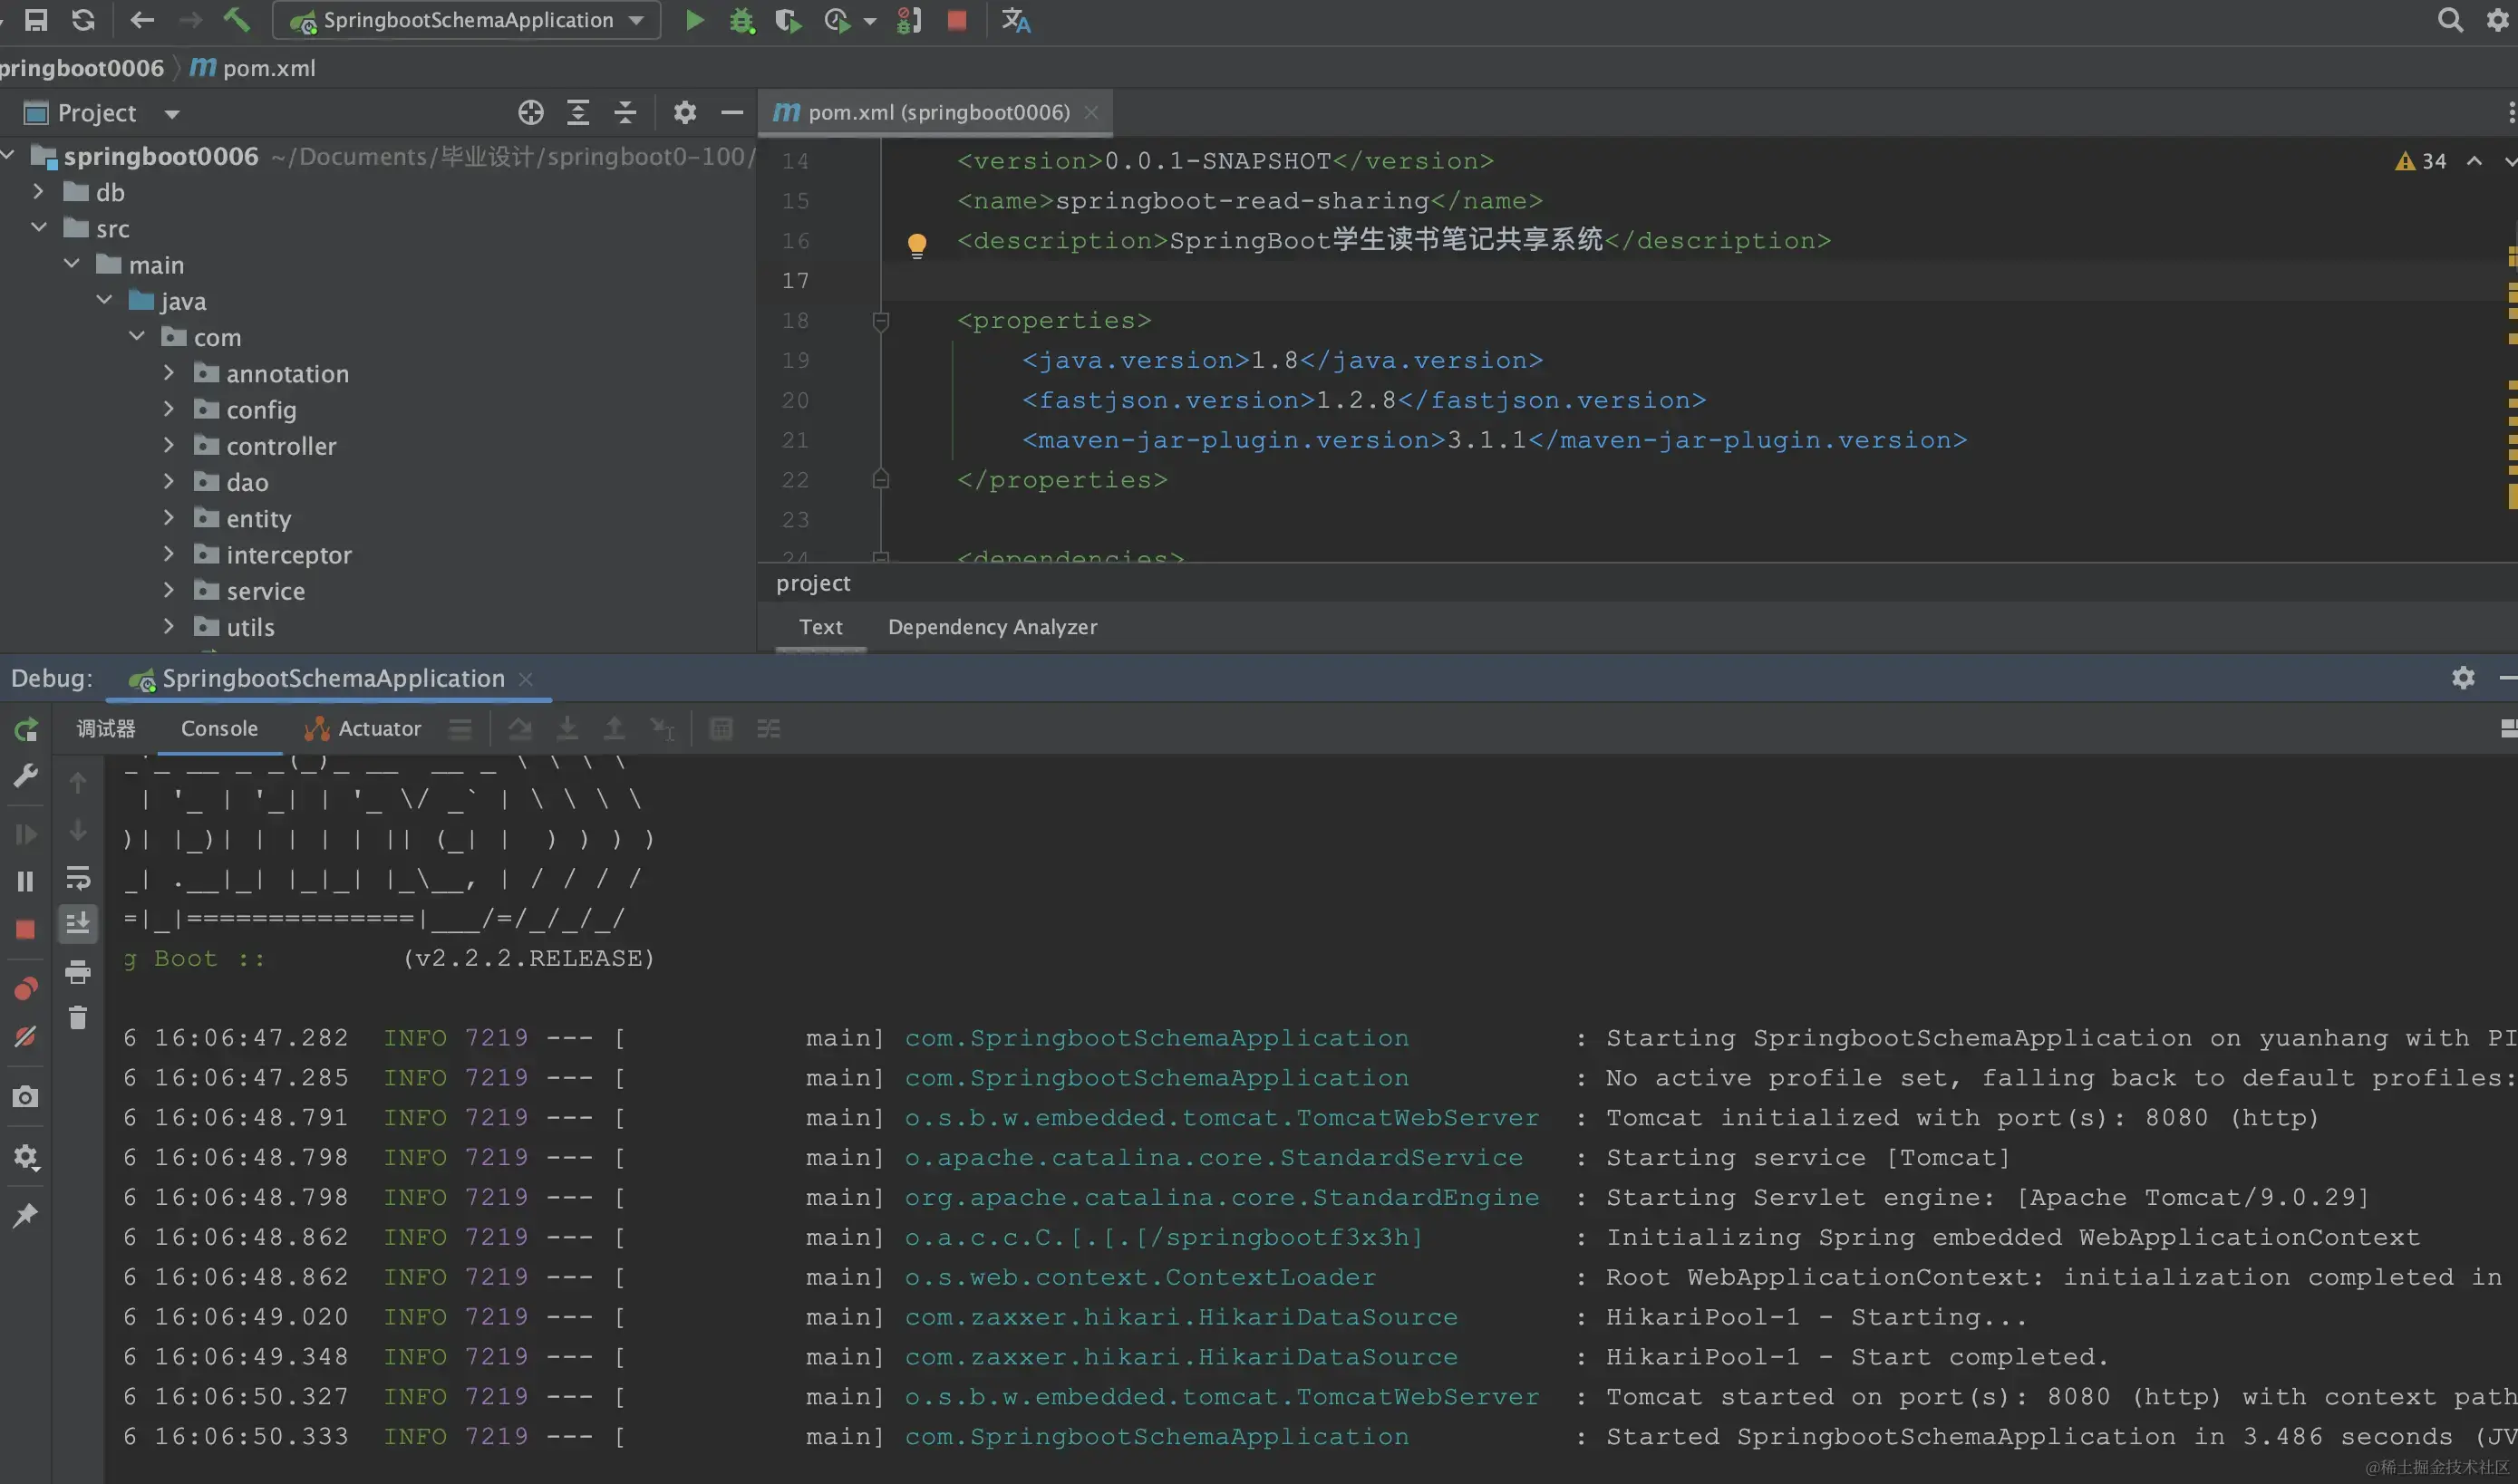The height and width of the screenshot is (1484, 2518).
Task: Click the warnings indicator showing 34
Action: [2421, 161]
